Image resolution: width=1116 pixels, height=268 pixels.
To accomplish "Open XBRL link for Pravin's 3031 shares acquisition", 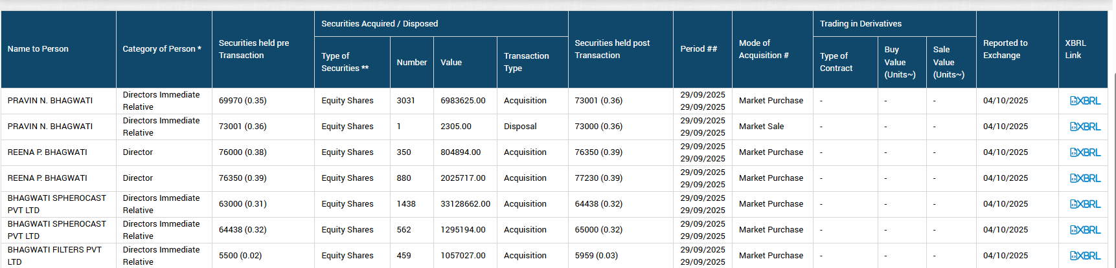I will (x=1085, y=101).
